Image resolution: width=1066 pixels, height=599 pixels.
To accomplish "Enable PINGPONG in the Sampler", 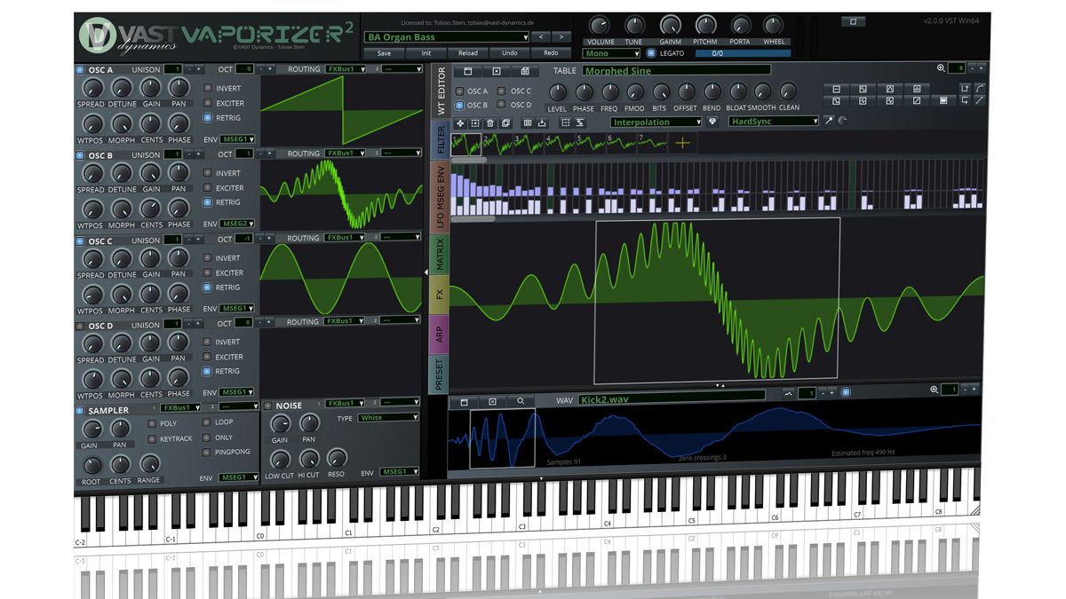I will [207, 452].
